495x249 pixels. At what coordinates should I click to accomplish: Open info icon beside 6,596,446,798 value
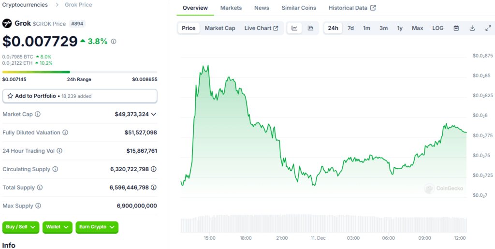pos(154,188)
